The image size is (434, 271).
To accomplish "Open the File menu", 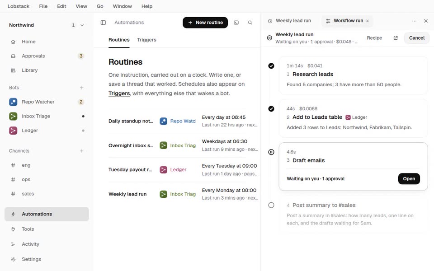I will click(43, 6).
